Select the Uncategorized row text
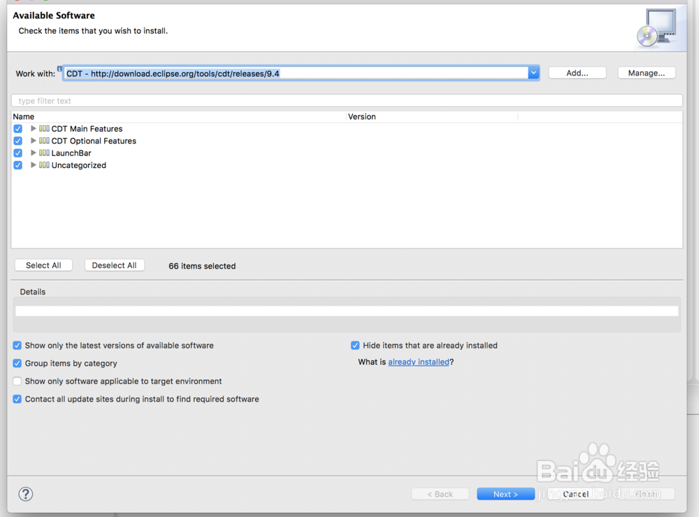This screenshot has height=517, width=699. coord(79,165)
